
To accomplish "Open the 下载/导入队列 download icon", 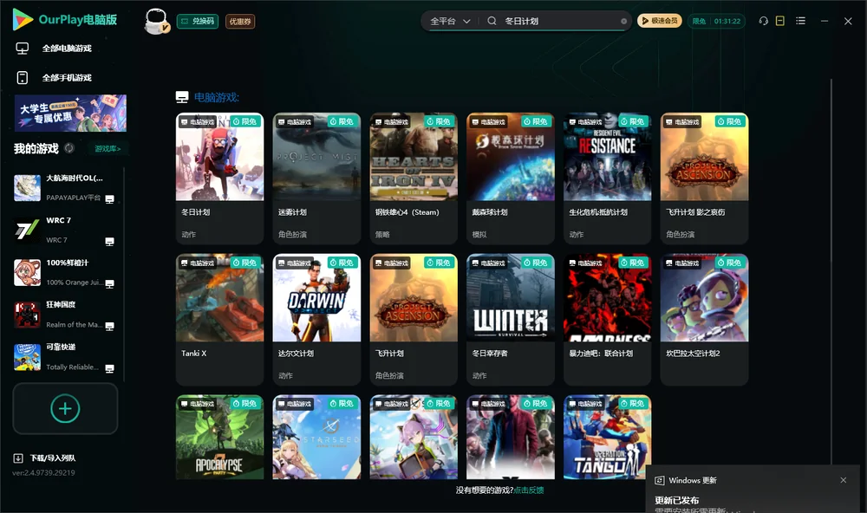I will 18,458.
